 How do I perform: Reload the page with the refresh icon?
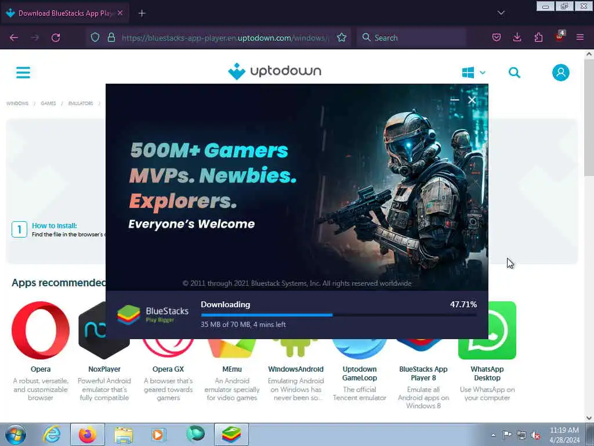(x=56, y=38)
